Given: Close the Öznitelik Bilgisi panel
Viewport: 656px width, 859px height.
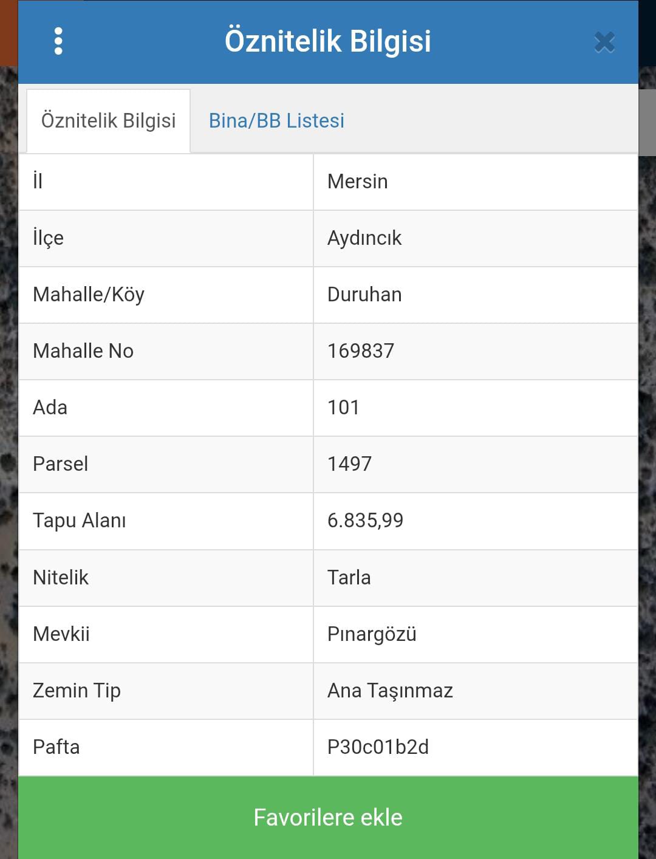Looking at the screenshot, I should (x=604, y=43).
